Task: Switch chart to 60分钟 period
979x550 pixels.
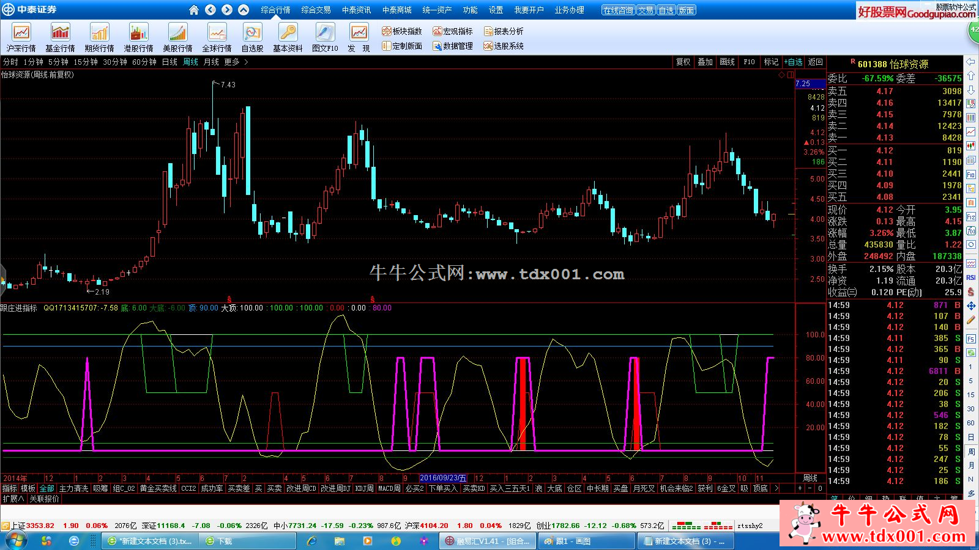Action: (x=144, y=62)
